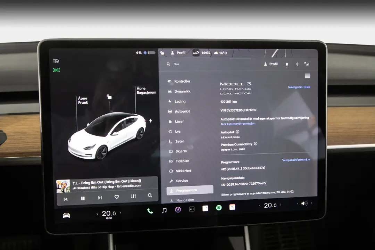This screenshot has width=375, height=250.
Task: Tap the 14°C weather indicator
Action: pos(220,53)
